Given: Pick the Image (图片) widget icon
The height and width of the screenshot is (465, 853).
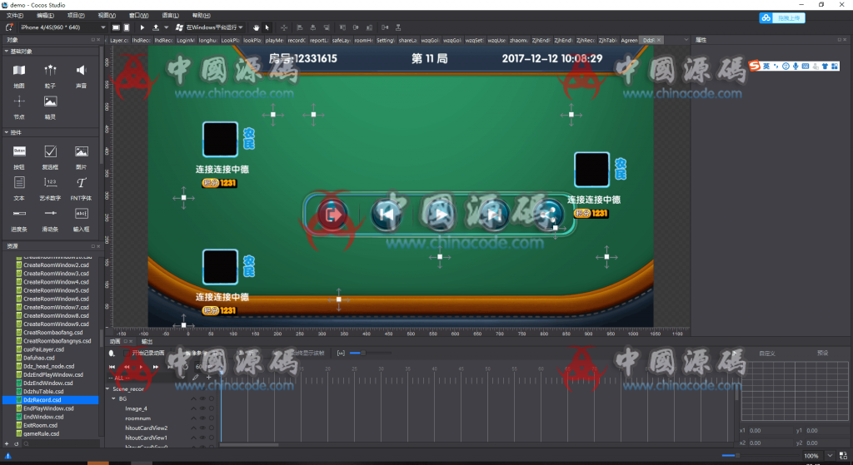Looking at the screenshot, I should [x=81, y=151].
